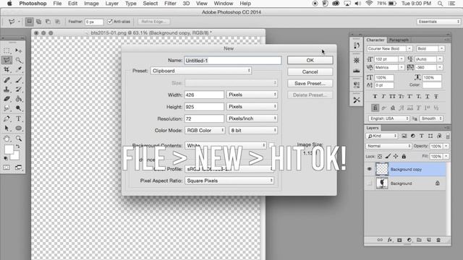The width and height of the screenshot is (463, 260).
Task: Select the Paint Bucket tool
Action: pyautogui.click(x=18, y=99)
